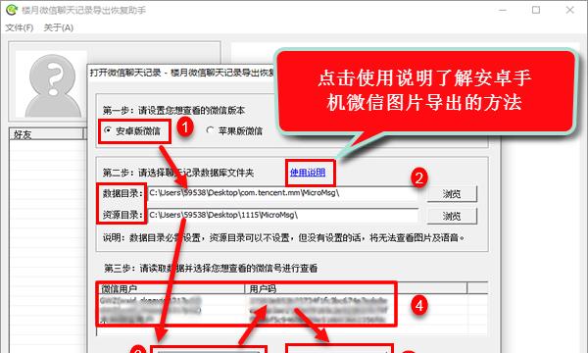Viewport: 588px width, 353px height.
Task: Open the 关于(A) menu
Action: (x=58, y=27)
